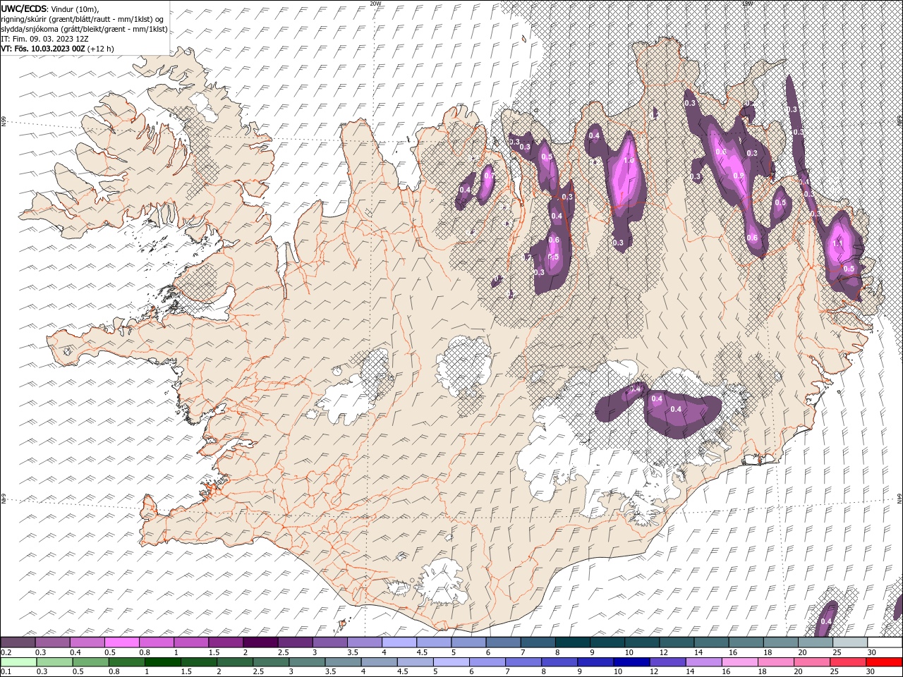Click the '15W' longitude label on the frame
This screenshot has width=903, height=677.
click(747, 4)
